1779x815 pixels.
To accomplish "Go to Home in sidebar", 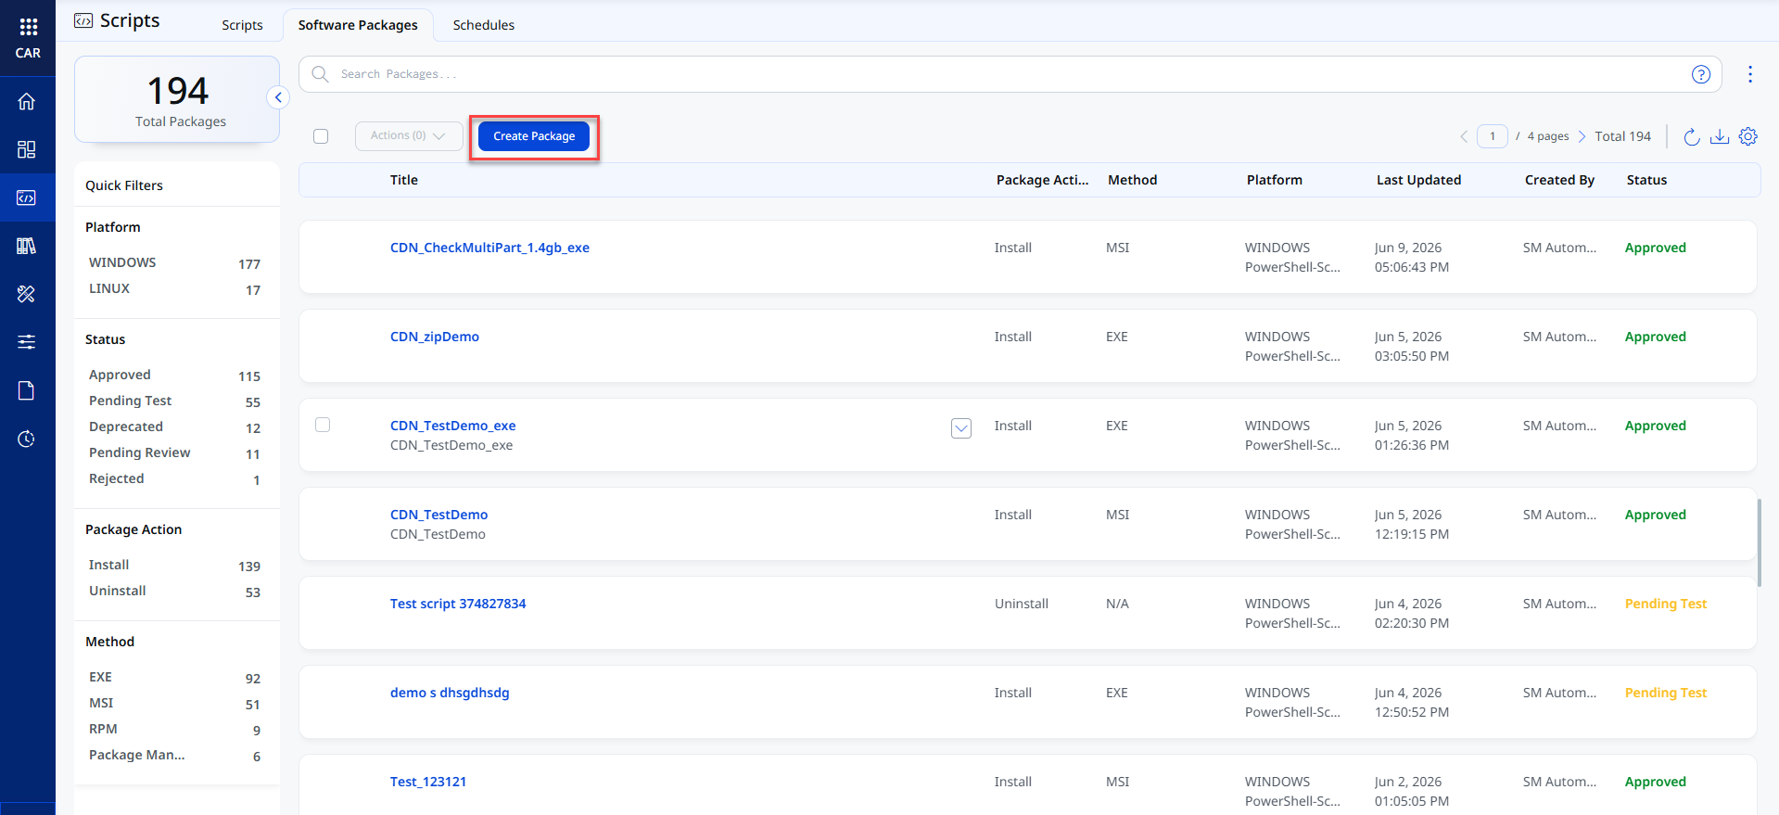I will coord(27,101).
